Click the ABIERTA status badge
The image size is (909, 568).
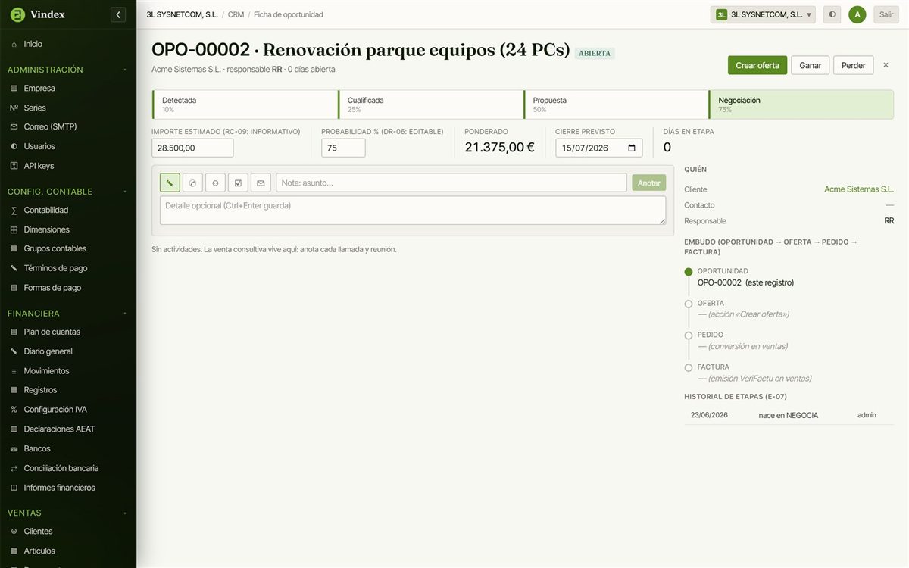pos(595,54)
